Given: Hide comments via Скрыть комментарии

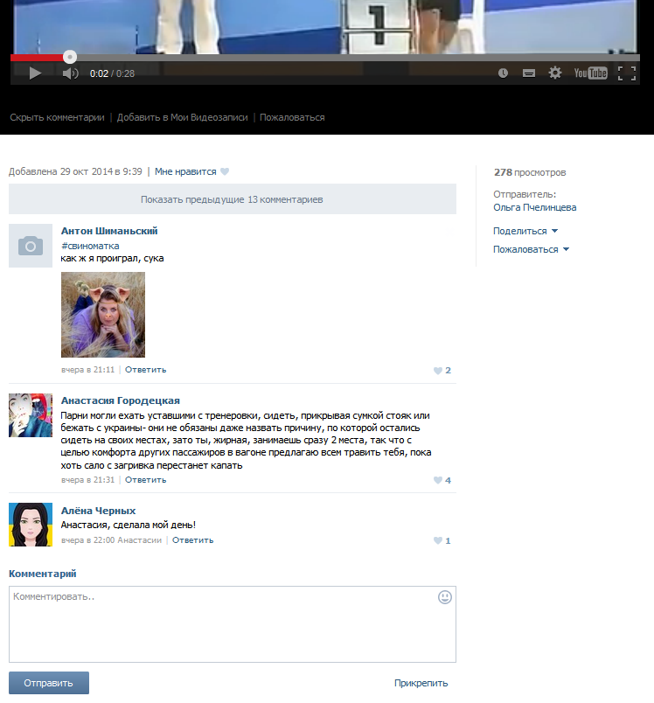Looking at the screenshot, I should (x=57, y=117).
